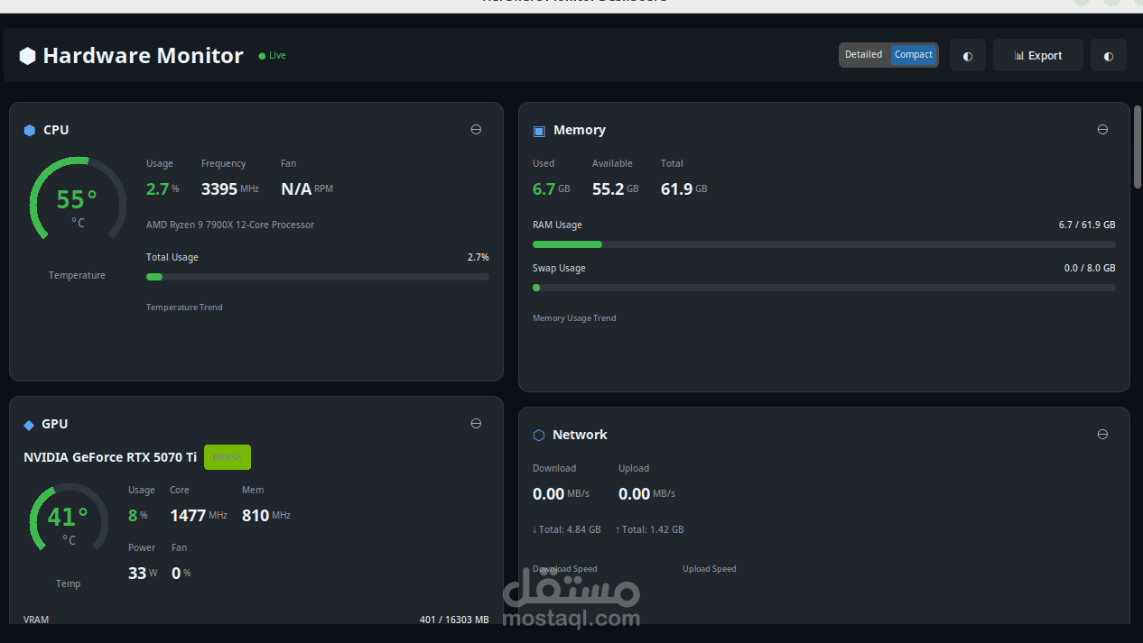Click the Hardware Monitor hexagon logo

click(x=28, y=56)
